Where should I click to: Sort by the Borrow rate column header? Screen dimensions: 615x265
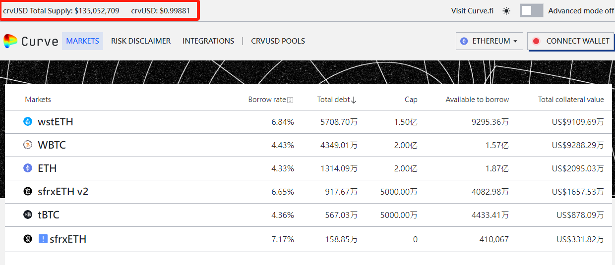tap(267, 100)
